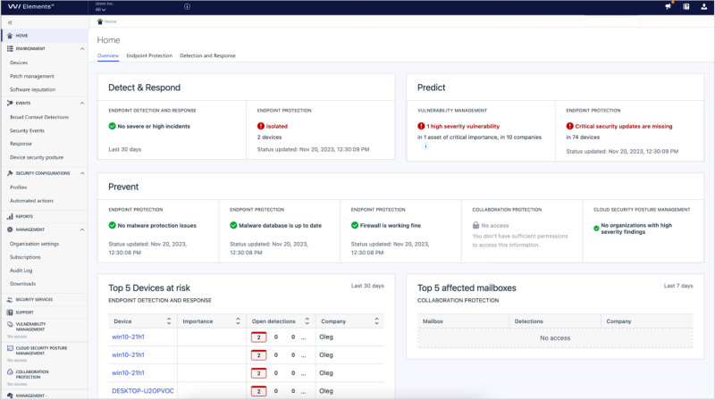Collapse the Environment section chevron
The height and width of the screenshot is (400, 715).
[83, 48]
